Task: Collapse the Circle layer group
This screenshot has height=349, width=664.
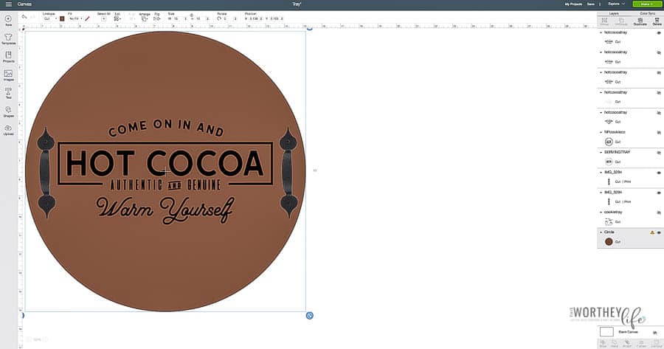Action: pos(601,232)
